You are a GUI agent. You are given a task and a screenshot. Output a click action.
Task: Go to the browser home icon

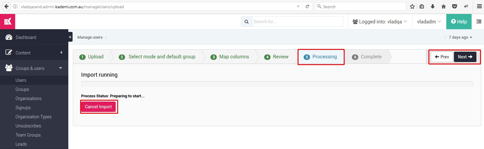pyautogui.click(x=444, y=6)
